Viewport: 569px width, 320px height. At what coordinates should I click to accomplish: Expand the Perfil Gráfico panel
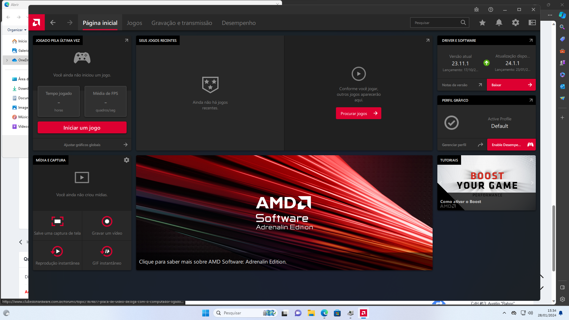pos(531,100)
